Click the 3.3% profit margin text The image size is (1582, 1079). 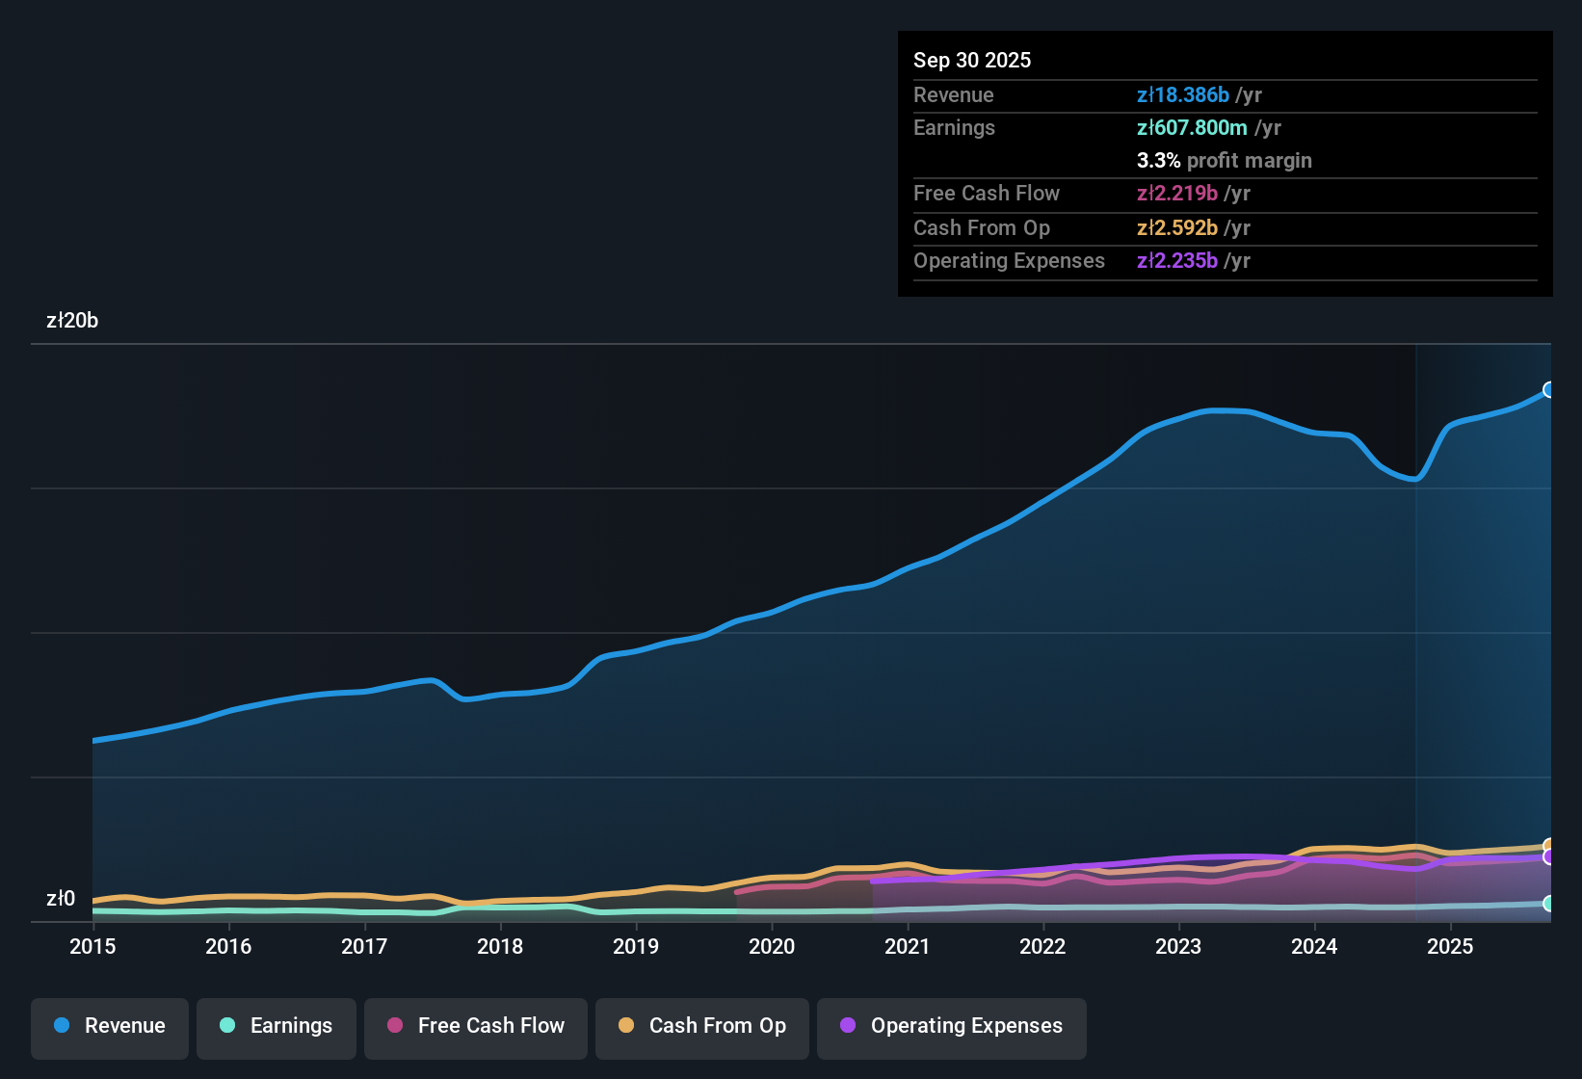coord(1224,160)
